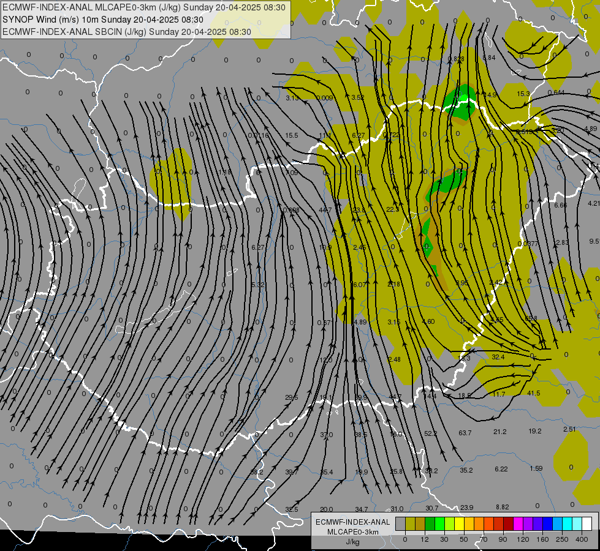Click the map value 6.22
The image size is (600, 551).
(x=501, y=469)
